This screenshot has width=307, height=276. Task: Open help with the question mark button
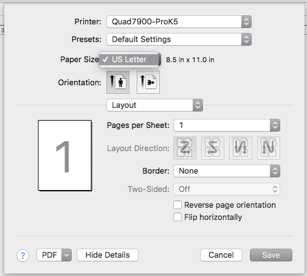[x=22, y=255]
